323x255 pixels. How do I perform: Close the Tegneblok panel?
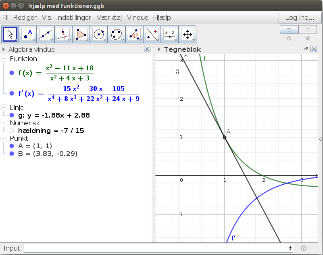pyautogui.click(x=314, y=49)
